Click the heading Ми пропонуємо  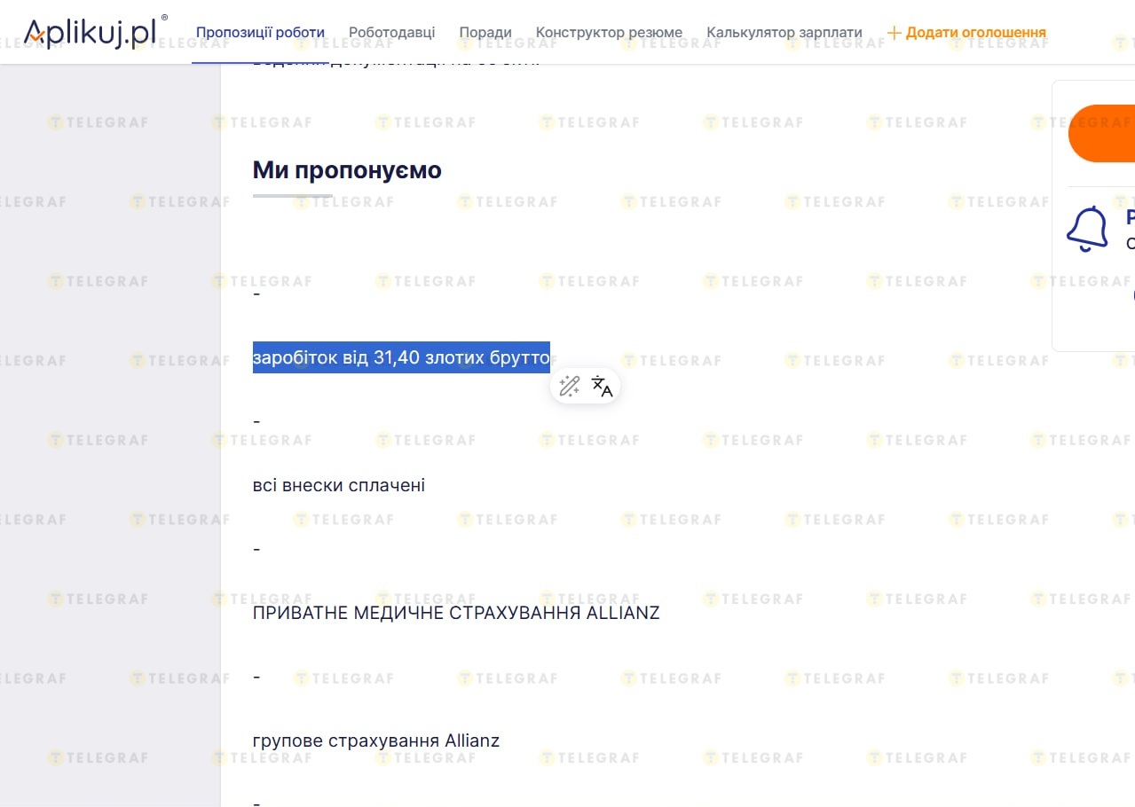point(347,170)
